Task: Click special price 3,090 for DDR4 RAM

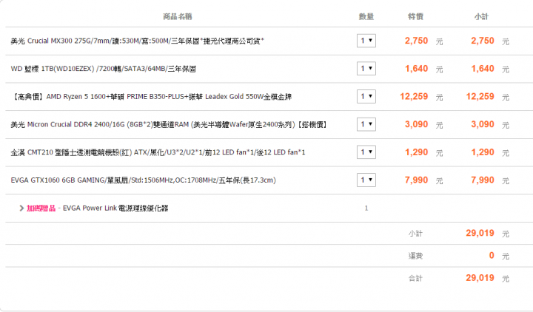Action: click(416, 124)
